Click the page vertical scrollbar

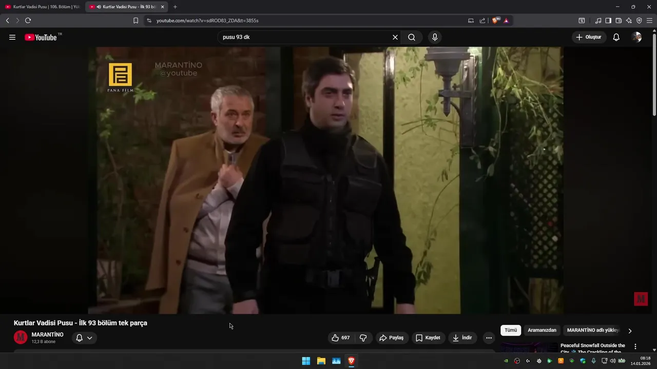[x=654, y=74]
